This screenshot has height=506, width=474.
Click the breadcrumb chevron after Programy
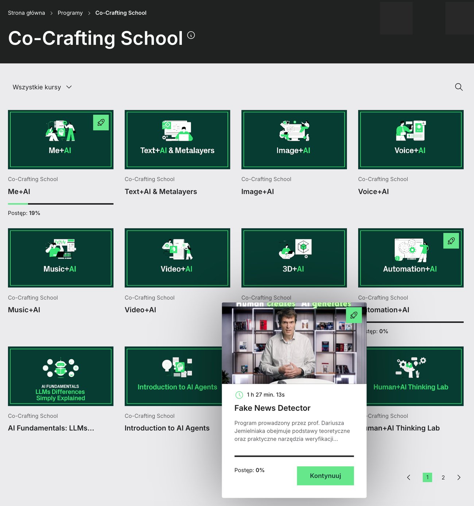89,13
